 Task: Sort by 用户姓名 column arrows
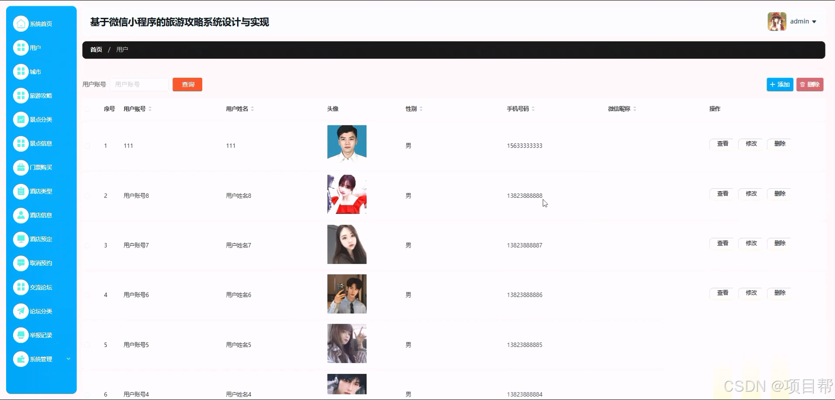252,109
